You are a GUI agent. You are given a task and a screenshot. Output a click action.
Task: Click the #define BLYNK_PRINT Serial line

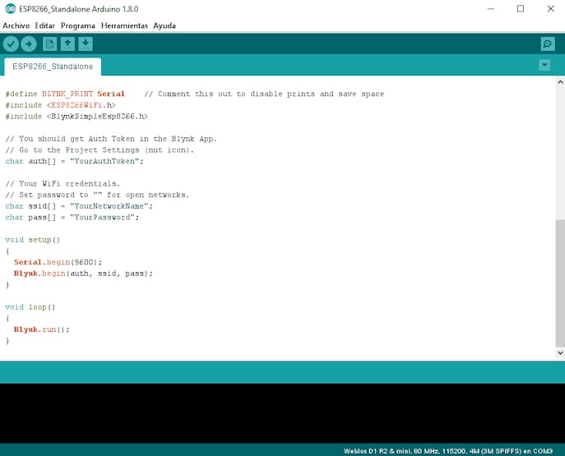(x=65, y=94)
